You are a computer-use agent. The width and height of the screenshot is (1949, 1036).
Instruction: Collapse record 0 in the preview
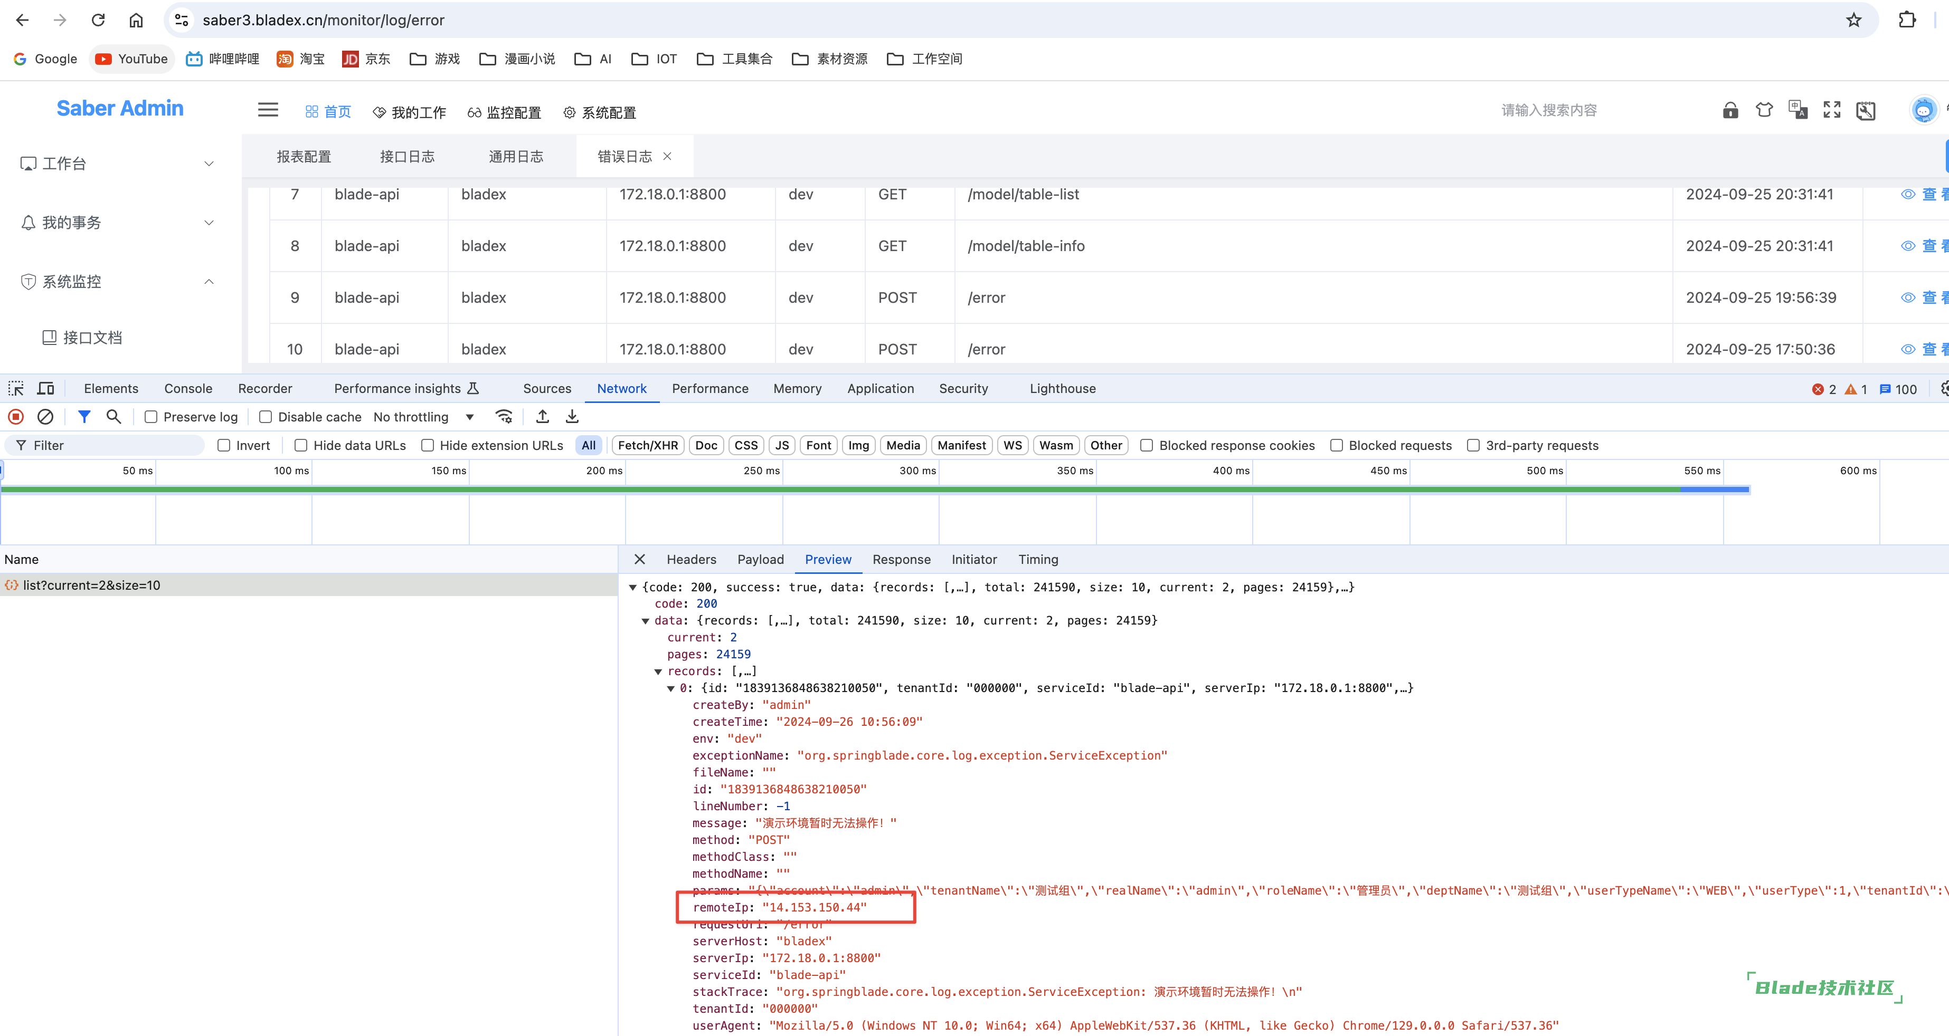670,688
